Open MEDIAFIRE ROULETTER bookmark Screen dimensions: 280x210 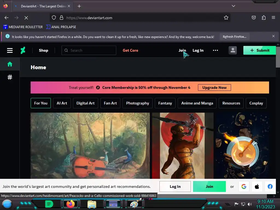tap(23, 27)
